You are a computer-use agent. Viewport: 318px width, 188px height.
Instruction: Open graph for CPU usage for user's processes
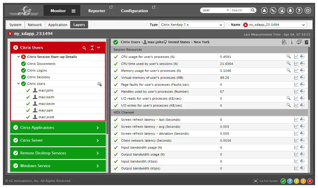tap(296, 56)
